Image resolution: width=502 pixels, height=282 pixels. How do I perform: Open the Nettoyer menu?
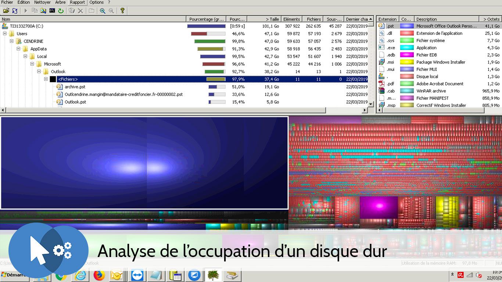[x=42, y=3]
